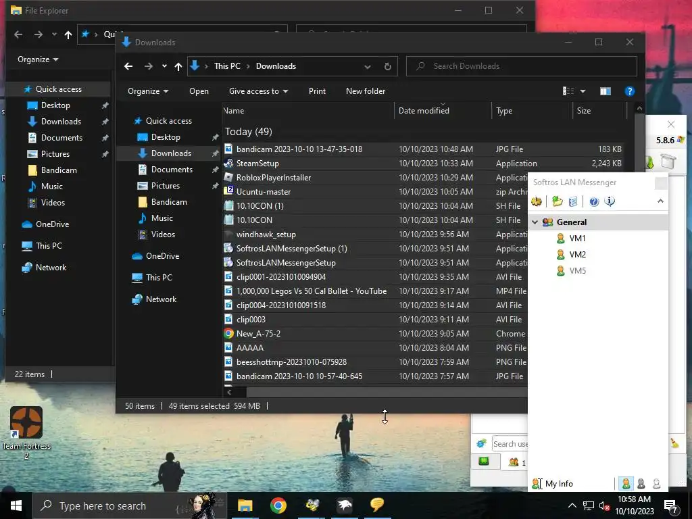Click the broom clear icon in back window
The image size is (692, 519).
tap(674, 443)
